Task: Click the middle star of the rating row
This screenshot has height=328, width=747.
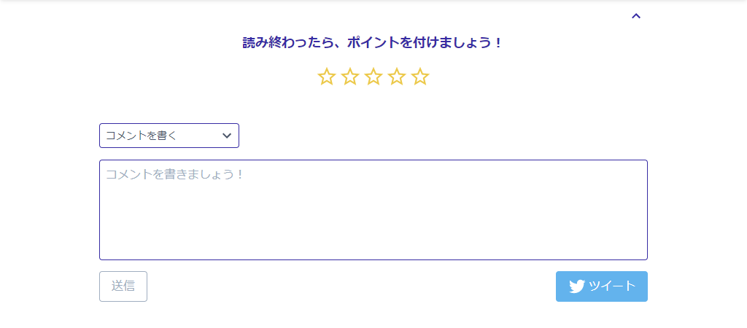Action: pyautogui.click(x=373, y=77)
